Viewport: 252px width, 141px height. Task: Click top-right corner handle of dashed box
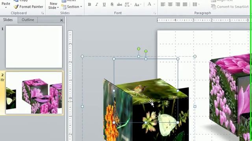click(x=195, y=56)
